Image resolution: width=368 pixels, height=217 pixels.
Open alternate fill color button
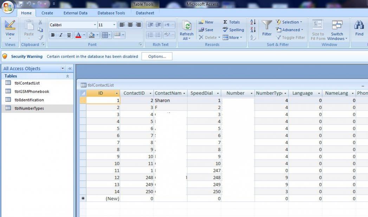(x=117, y=35)
